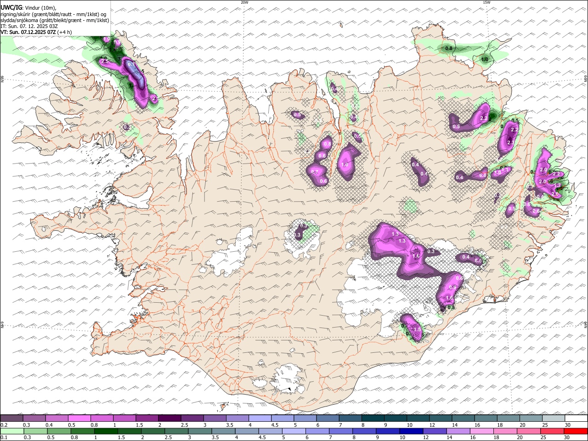Click the 'Vindur (10m)' label
Viewport: 588px width, 441px height.
coord(40,8)
